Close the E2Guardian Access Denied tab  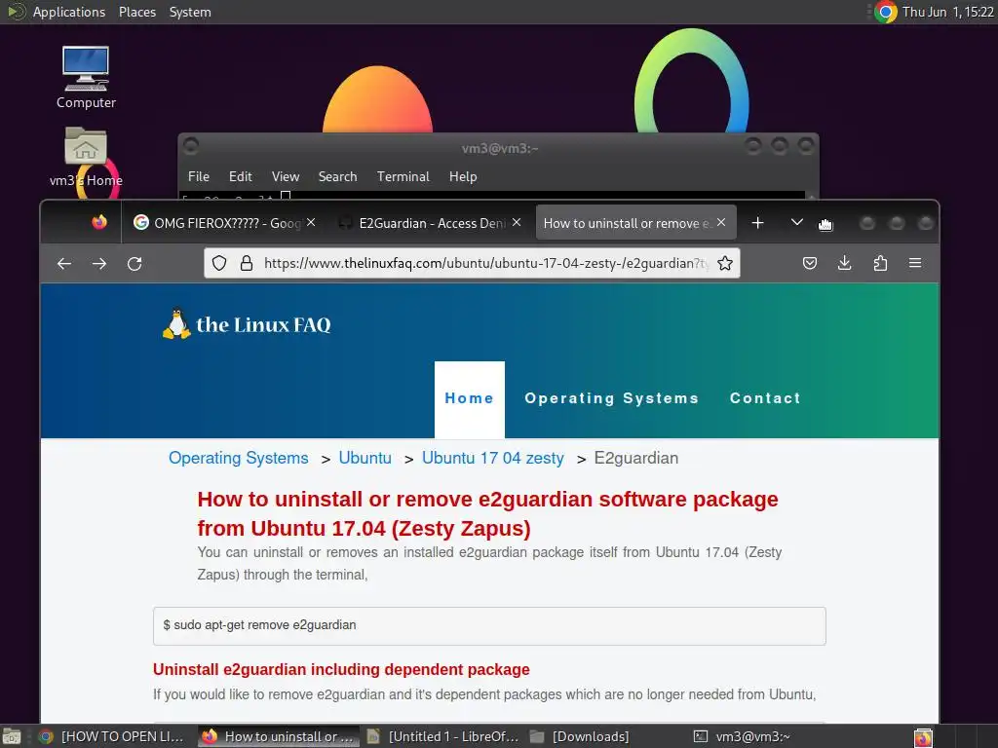pyautogui.click(x=517, y=223)
